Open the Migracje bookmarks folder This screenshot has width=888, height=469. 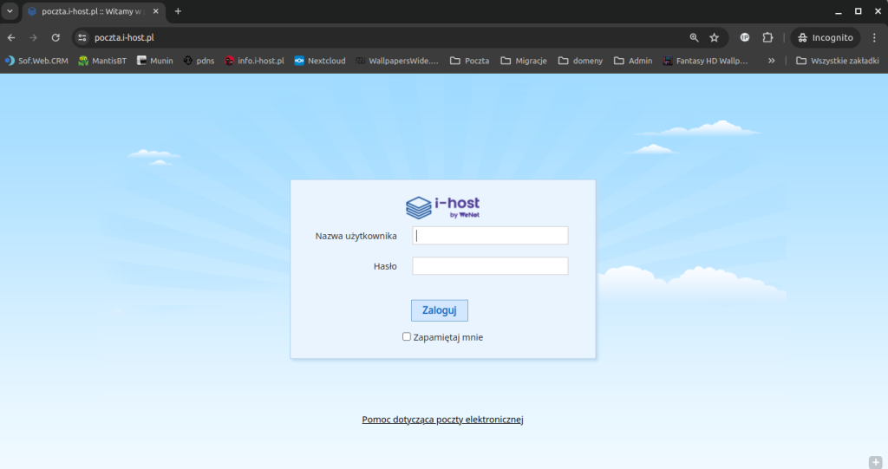[524, 61]
